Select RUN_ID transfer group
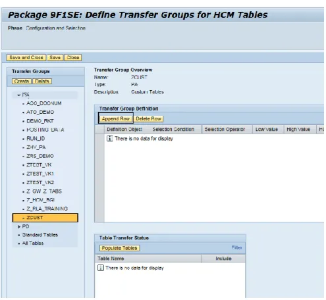326x300 pixels. pyautogui.click(x=36, y=139)
